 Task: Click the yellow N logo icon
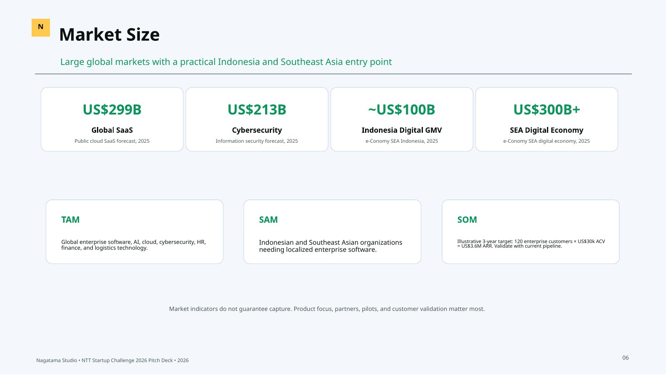(41, 27)
